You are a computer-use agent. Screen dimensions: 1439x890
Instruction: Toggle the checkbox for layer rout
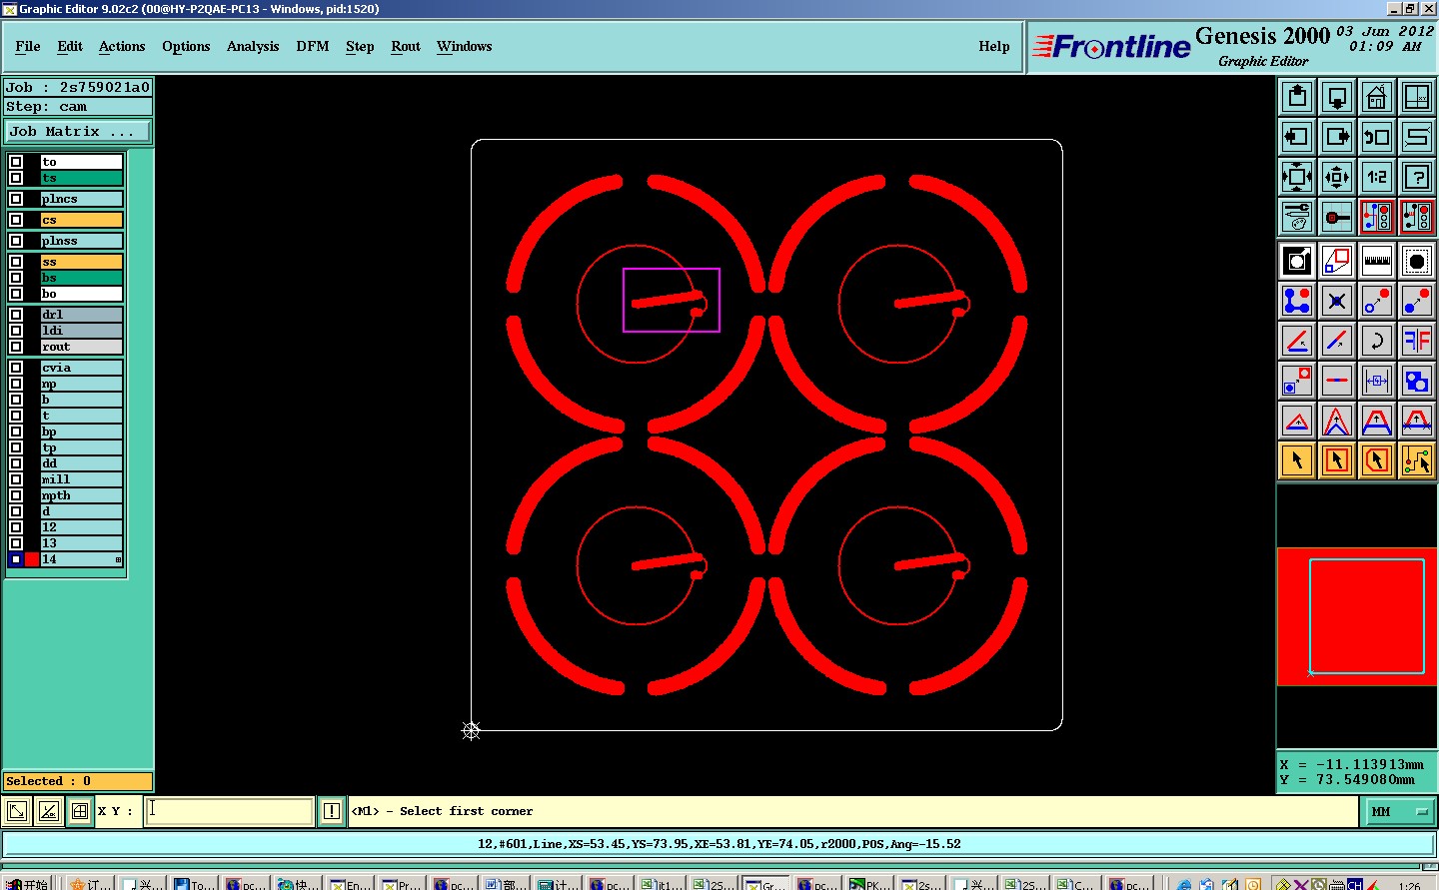tap(16, 347)
